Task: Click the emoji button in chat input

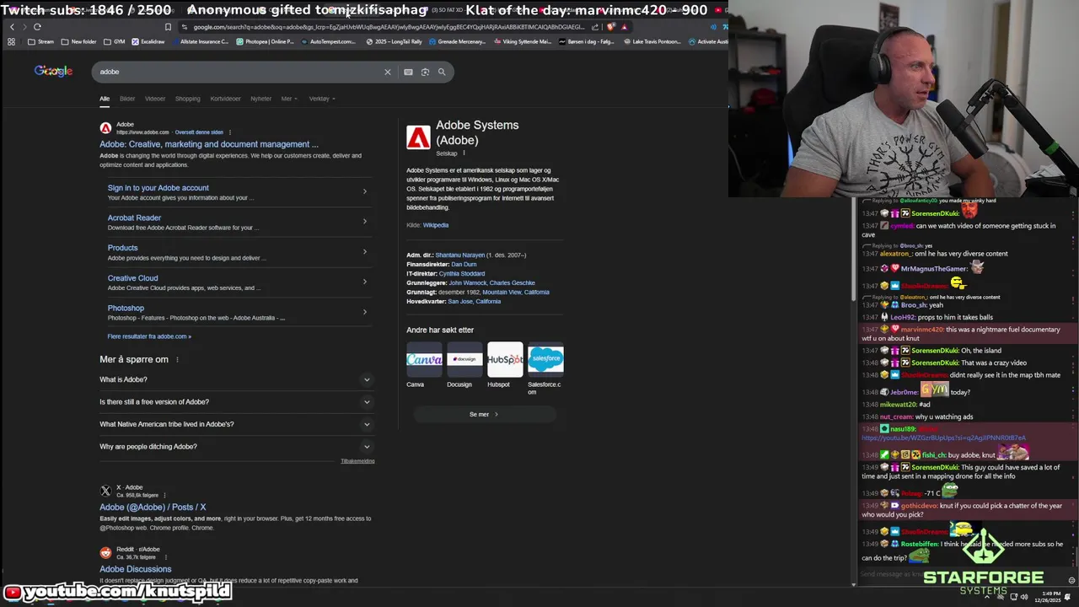Action: (1071, 580)
